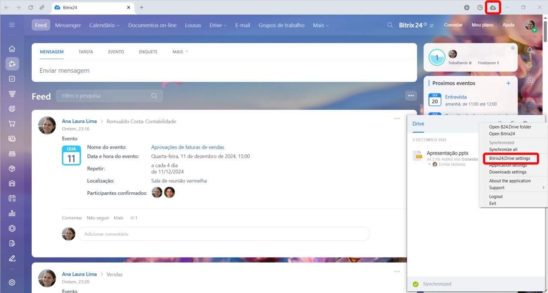
Task: Click the Ajuda button
Action: pos(508,25)
